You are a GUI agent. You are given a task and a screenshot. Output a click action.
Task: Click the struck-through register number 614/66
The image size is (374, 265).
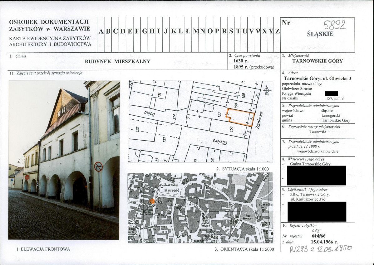point(318,236)
